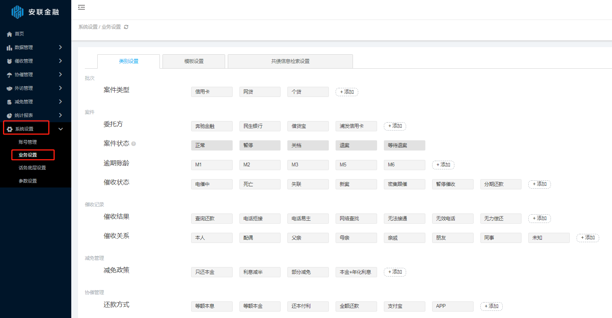Edit the 民生银行 client field
This screenshot has width=612, height=318.
point(260,126)
